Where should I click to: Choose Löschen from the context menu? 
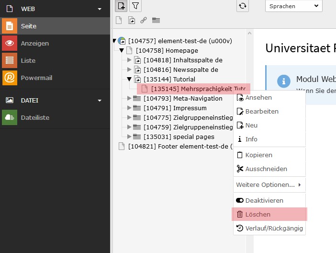258,214
